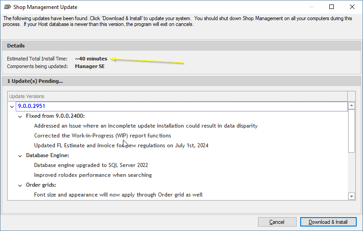Select 'Fixed from 9.0.0.2400:' heading

[55, 116]
